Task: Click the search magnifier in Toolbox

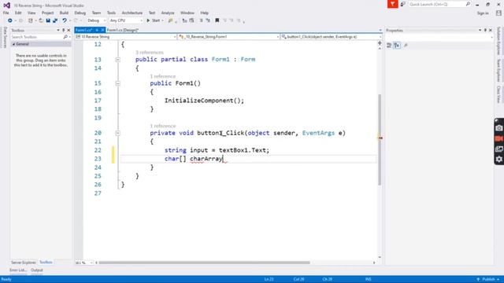Action: coord(65,37)
